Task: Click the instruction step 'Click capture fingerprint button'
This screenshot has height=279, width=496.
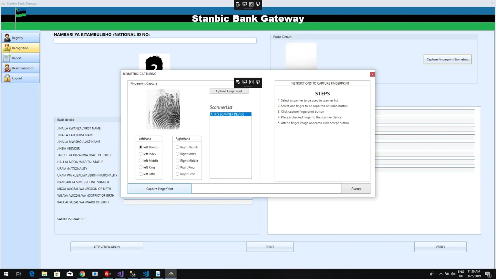Action: click(x=301, y=112)
